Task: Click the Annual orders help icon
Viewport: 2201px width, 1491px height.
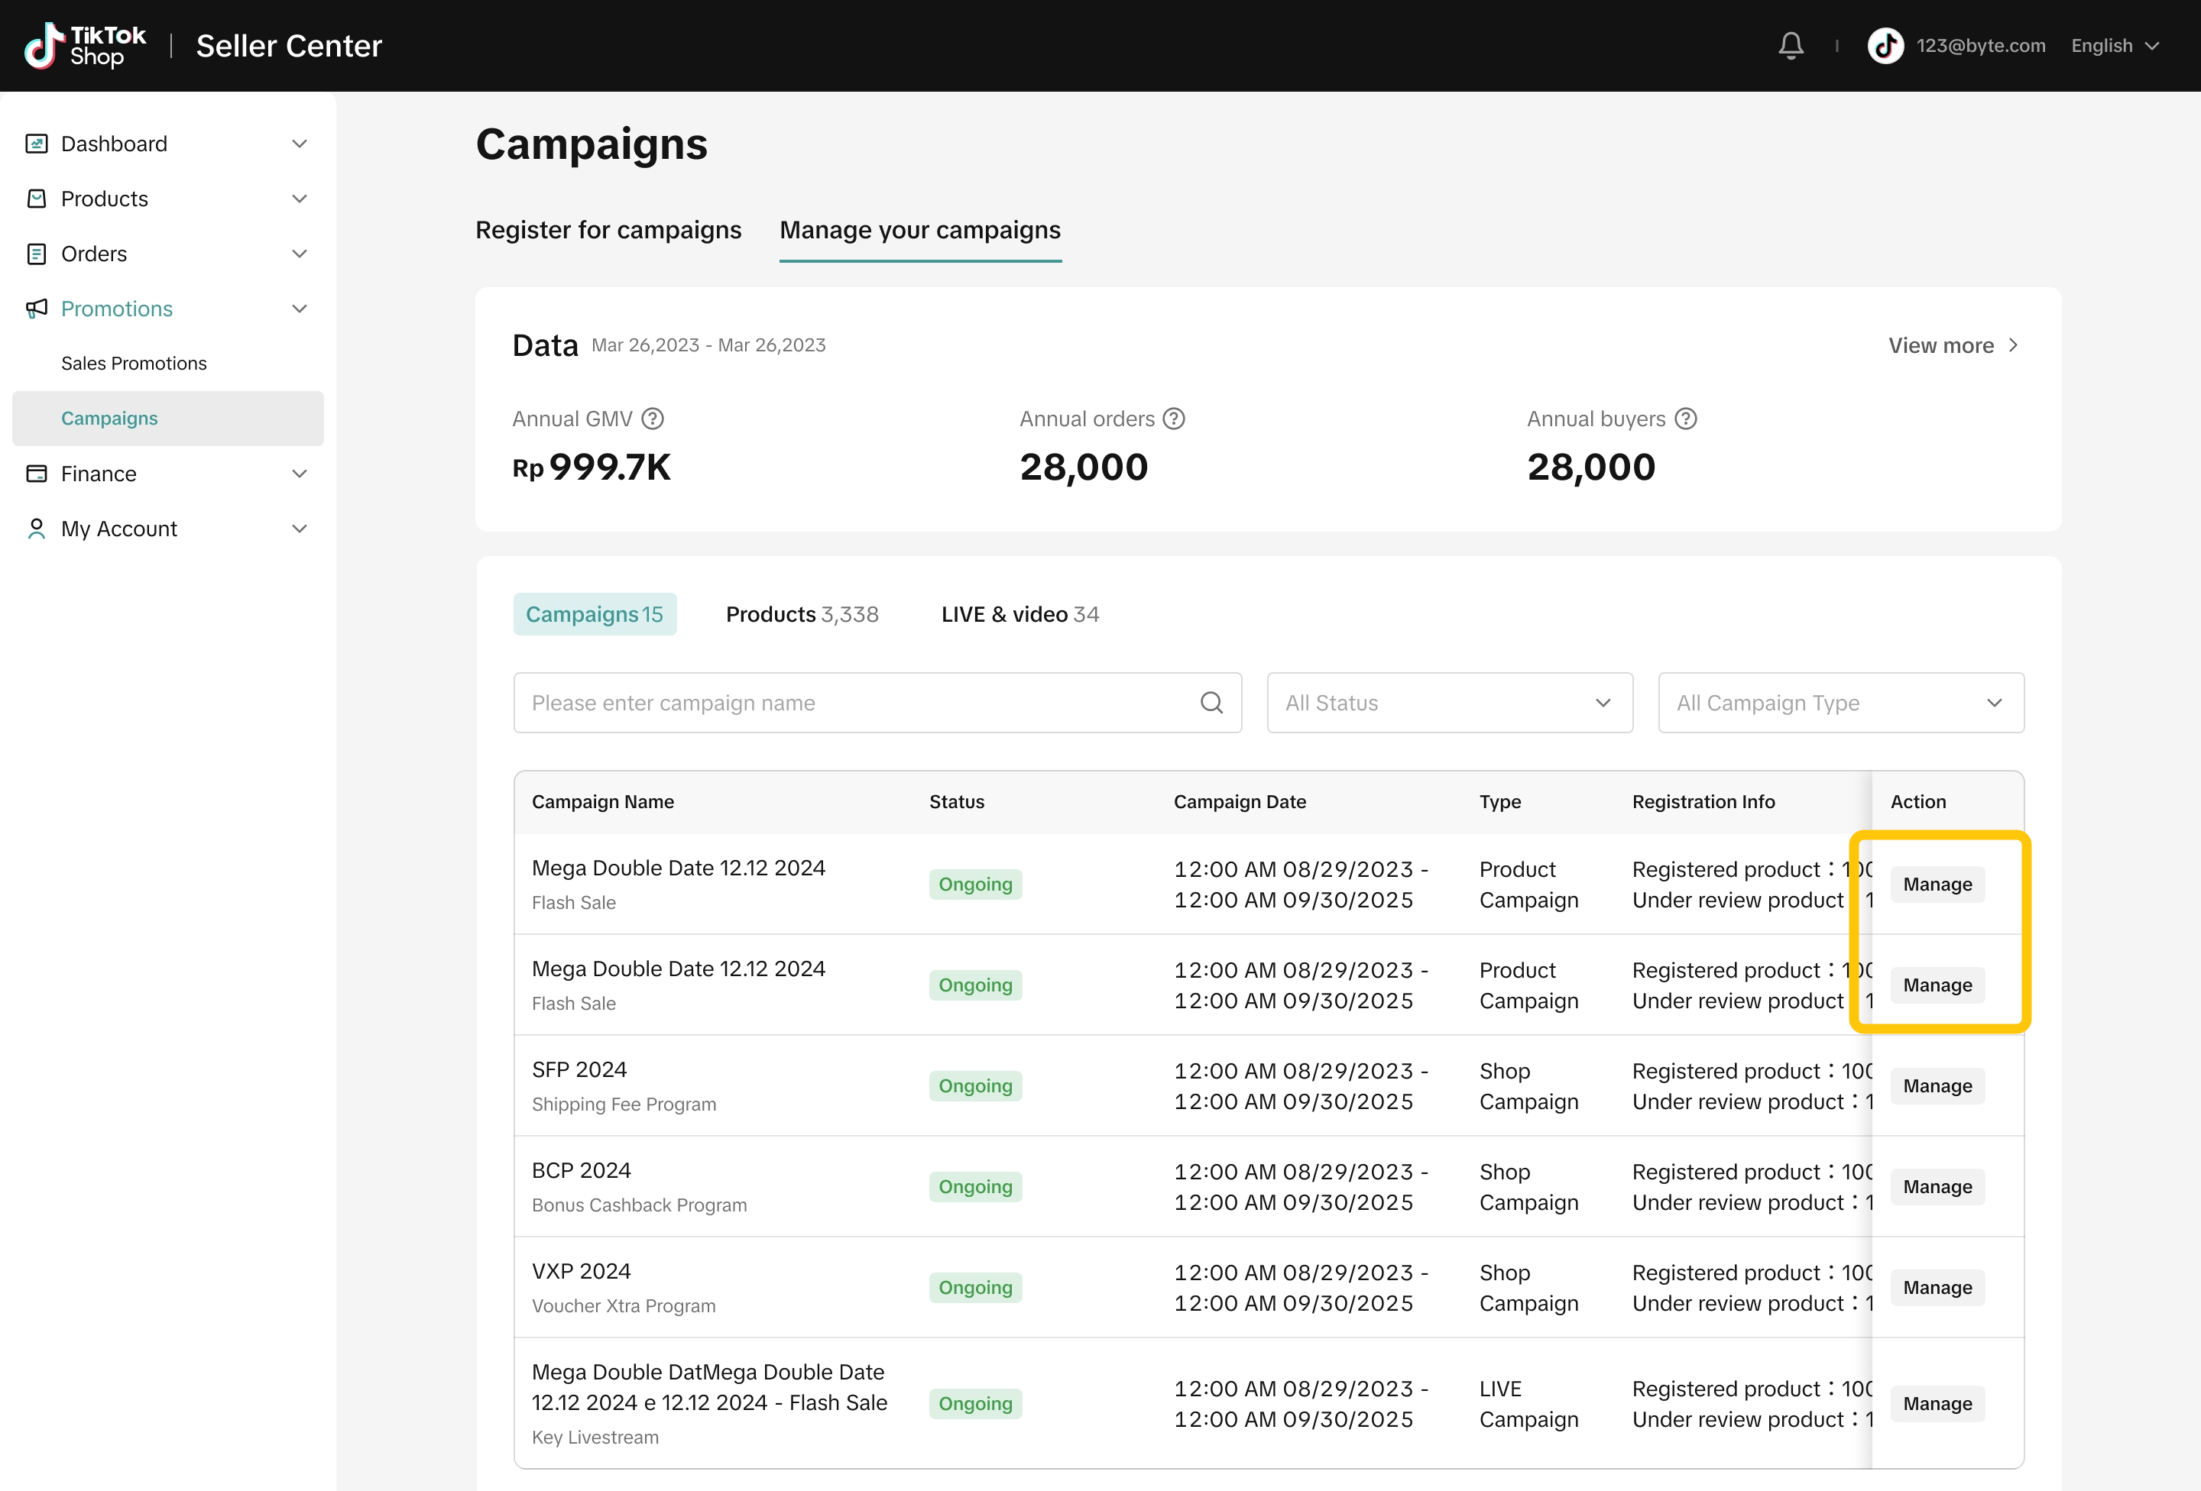Action: [x=1173, y=419]
